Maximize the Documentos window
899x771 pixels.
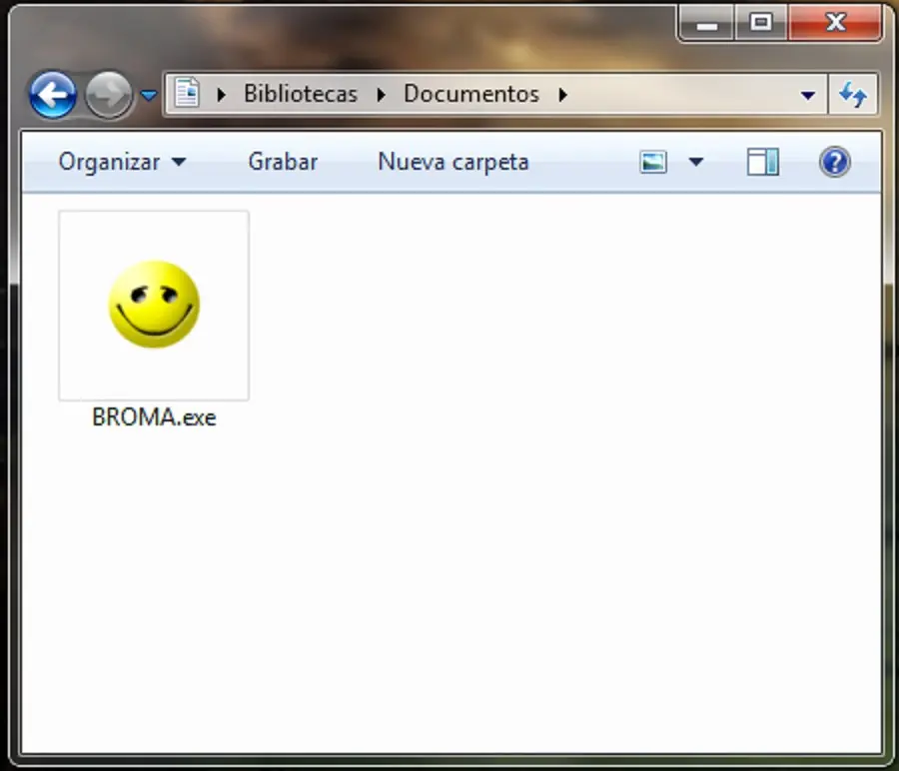point(761,24)
